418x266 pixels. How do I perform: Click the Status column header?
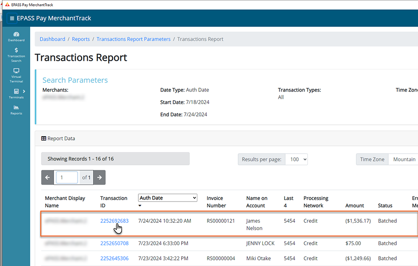click(x=385, y=206)
